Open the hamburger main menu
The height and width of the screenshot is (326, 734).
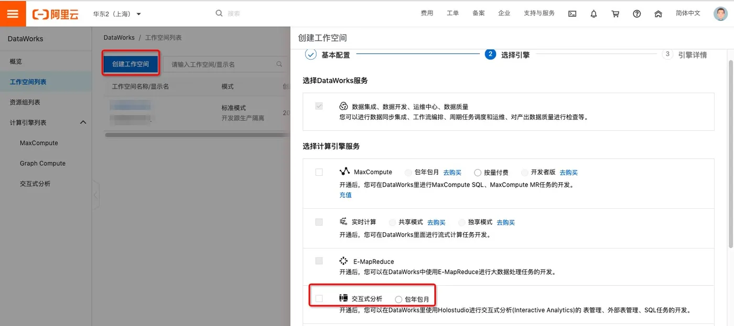13,13
